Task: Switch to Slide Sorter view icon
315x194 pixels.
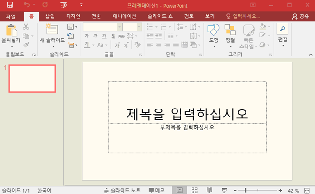Action: pos(194,190)
